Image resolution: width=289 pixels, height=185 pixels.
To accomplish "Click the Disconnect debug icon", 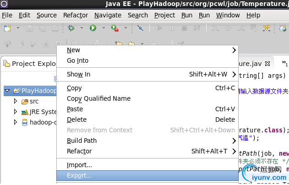I will coord(197,28).
